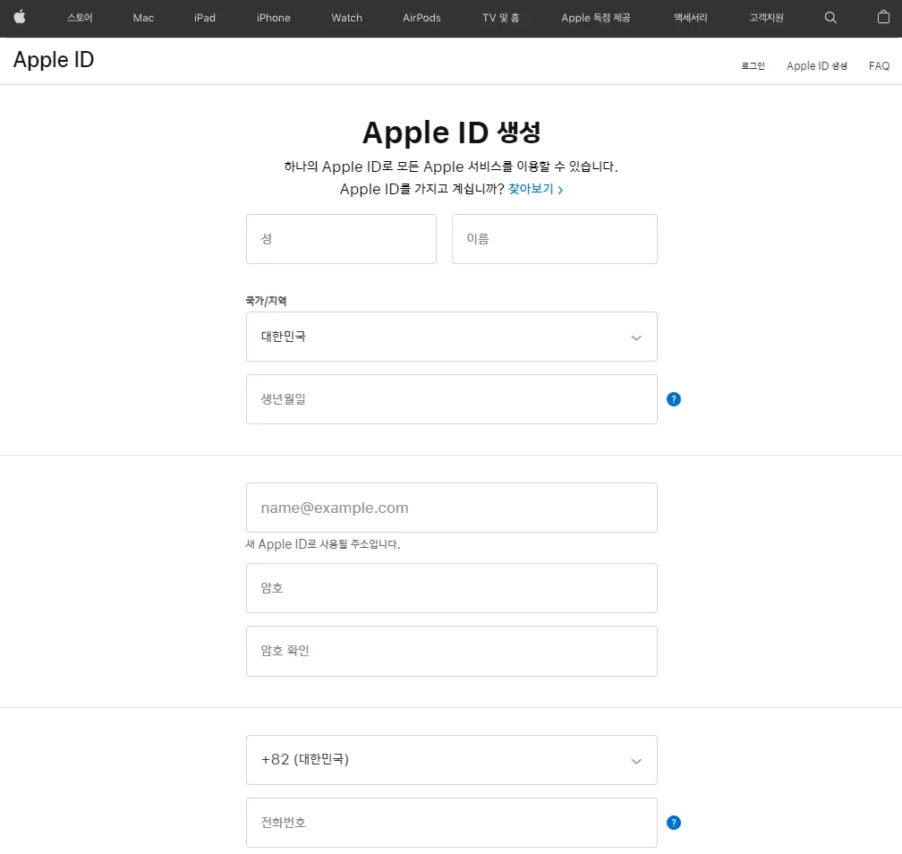Screen dimensions: 902x854
Task: Open the shopping bag icon
Action: tap(883, 17)
